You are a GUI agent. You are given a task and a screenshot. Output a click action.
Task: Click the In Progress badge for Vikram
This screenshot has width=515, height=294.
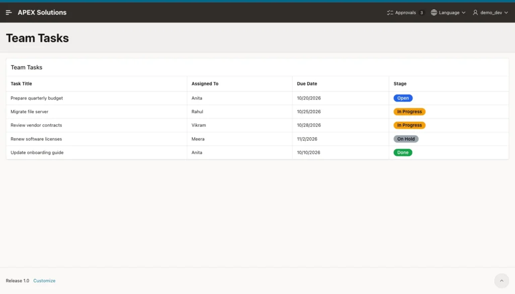click(x=409, y=125)
